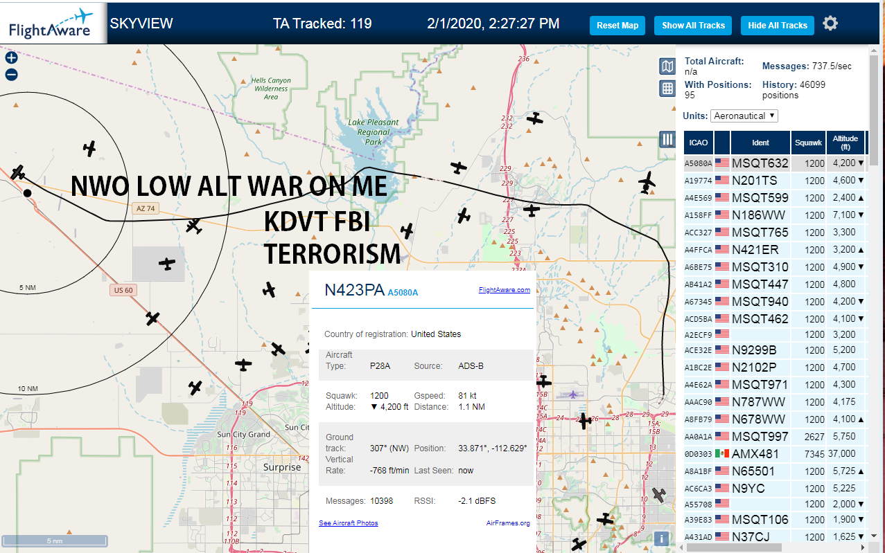Screen dimensions: 885x553
Task: Select the N65501 aircraft row
Action: pos(775,471)
